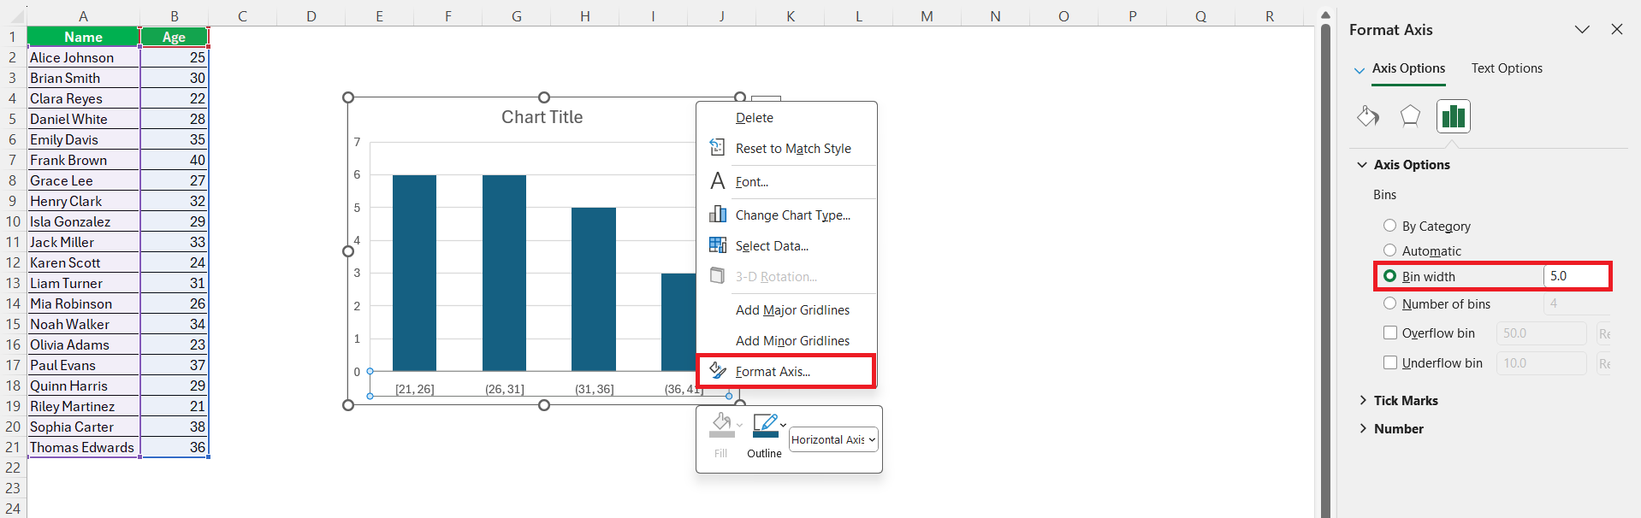Click the Age header cell

[x=174, y=37]
